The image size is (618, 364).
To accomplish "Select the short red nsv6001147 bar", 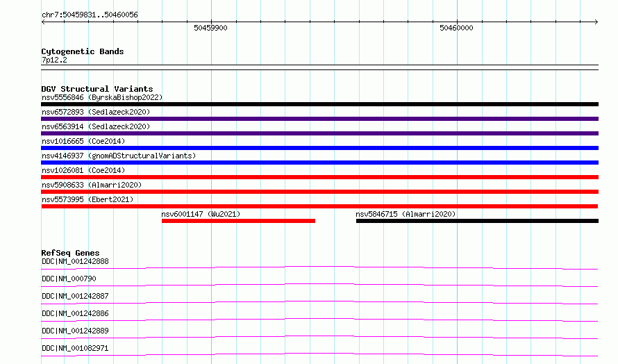I will coord(238,221).
